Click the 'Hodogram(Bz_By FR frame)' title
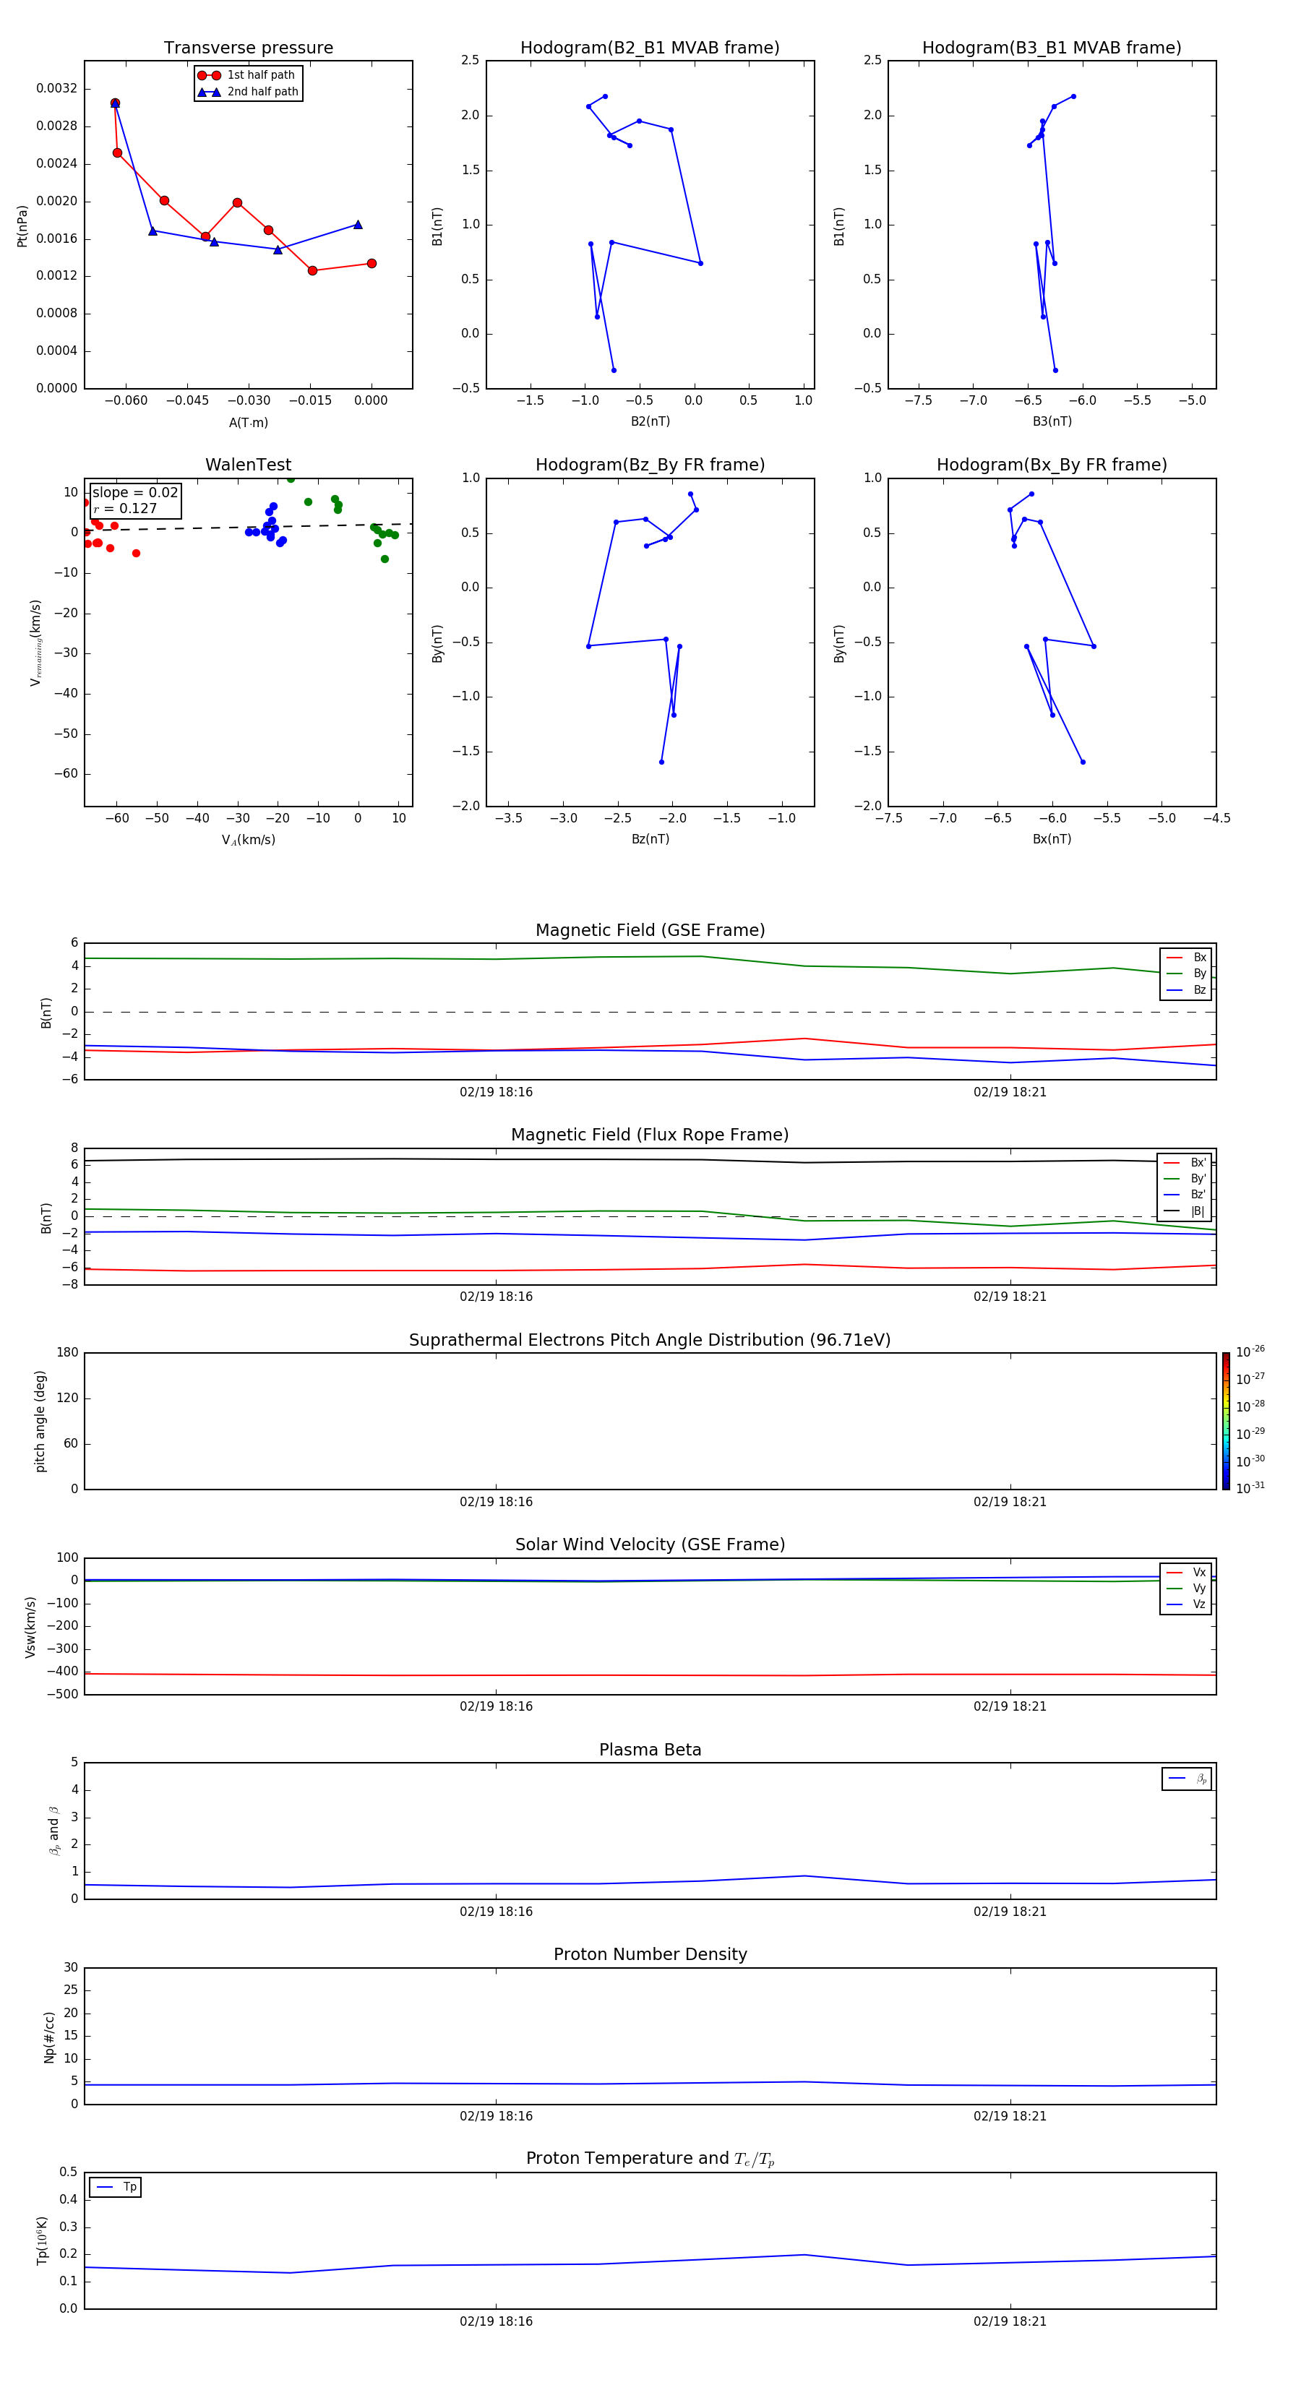This screenshot has width=1301, height=2385. coord(650,465)
